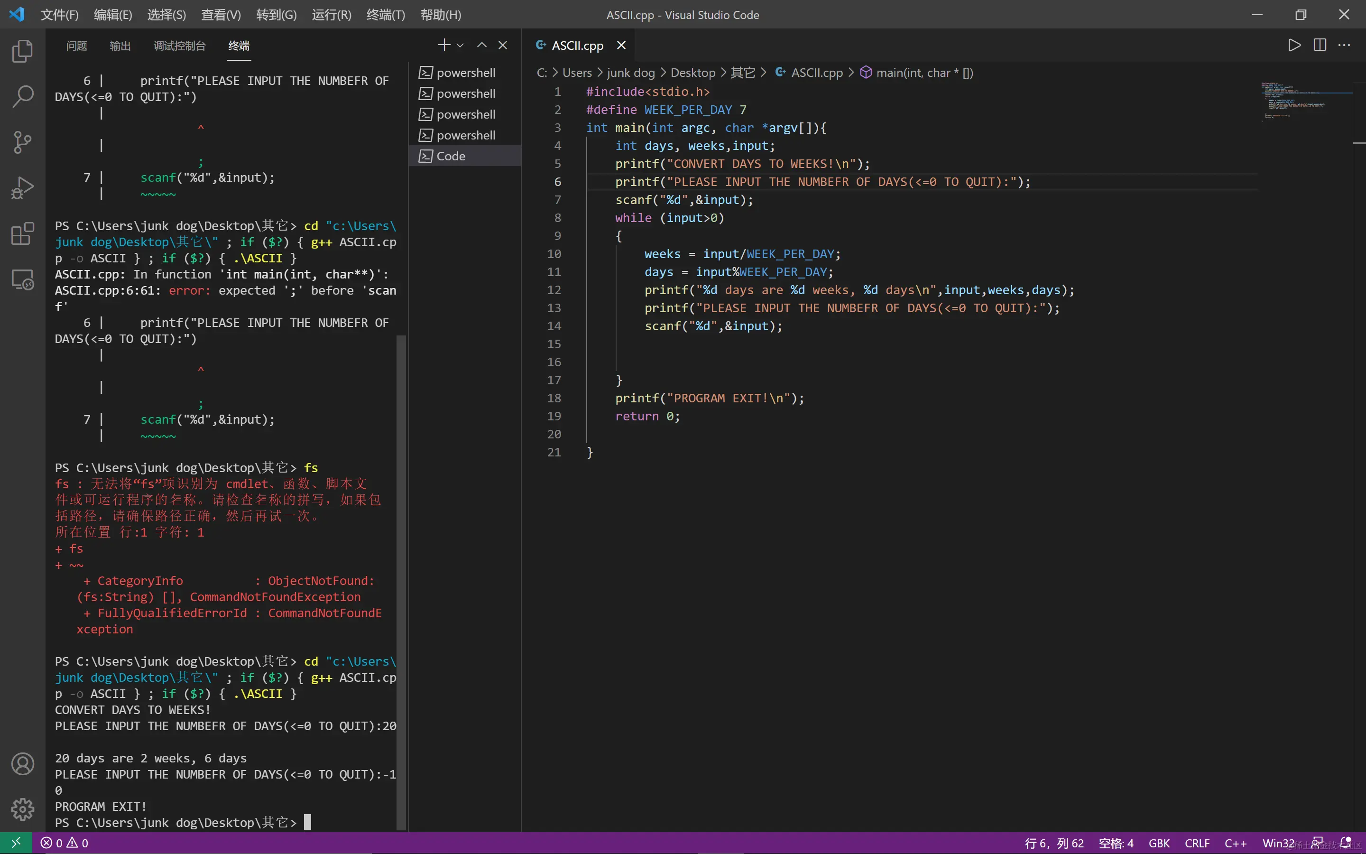Open the Search view icon
The width and height of the screenshot is (1366, 854).
[23, 96]
